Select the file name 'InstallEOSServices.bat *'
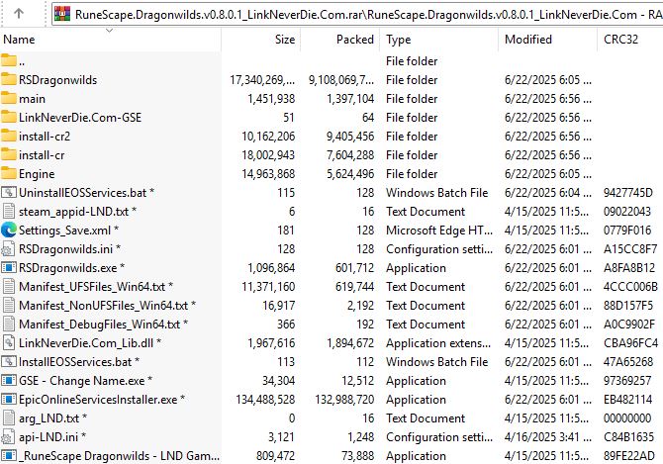 [79, 362]
